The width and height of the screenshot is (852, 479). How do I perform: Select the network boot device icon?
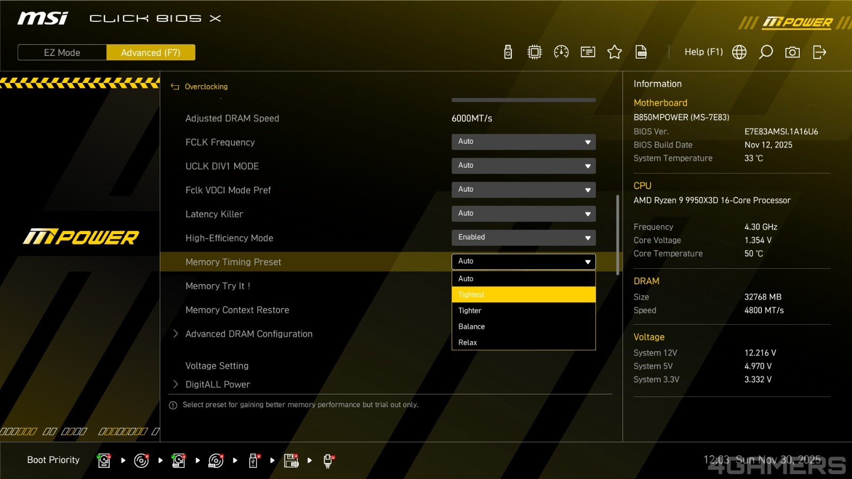pos(329,460)
